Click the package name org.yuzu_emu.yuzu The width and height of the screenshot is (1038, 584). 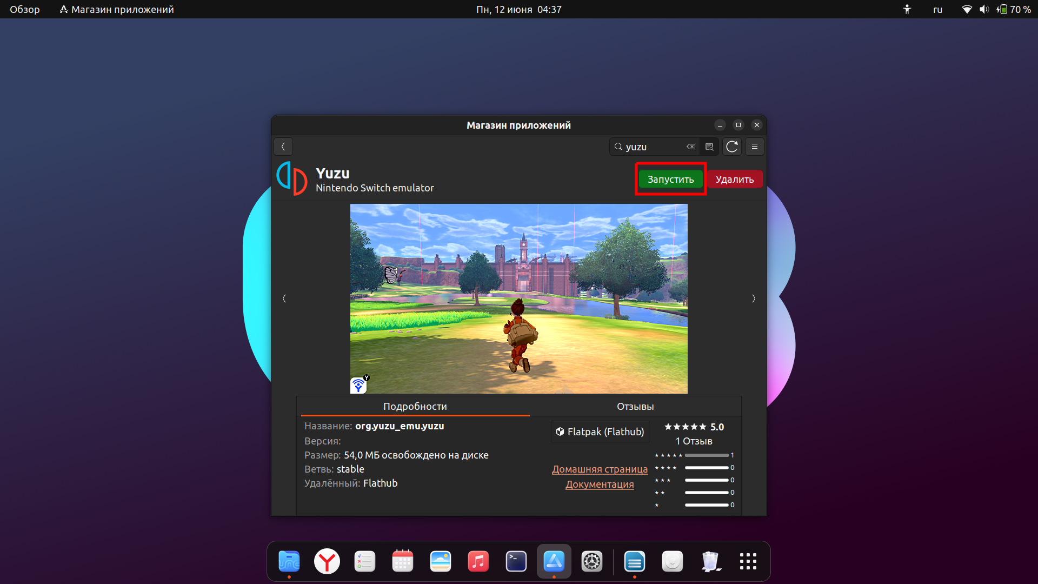(x=400, y=426)
